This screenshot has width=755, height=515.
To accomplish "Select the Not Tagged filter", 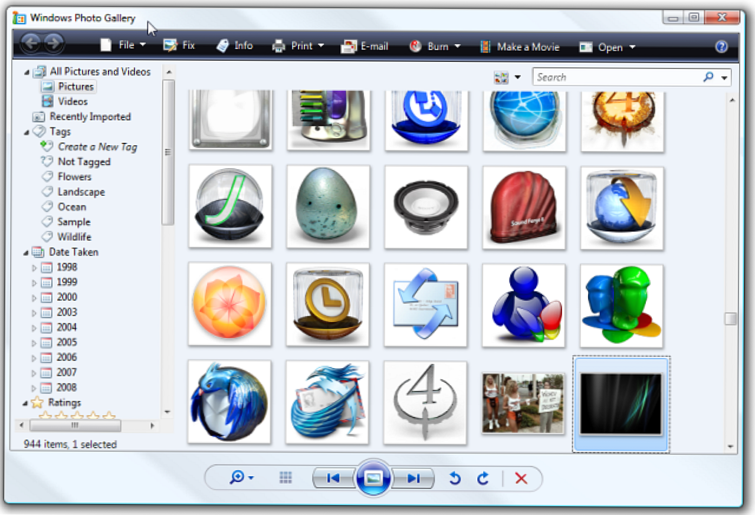I will 75,162.
